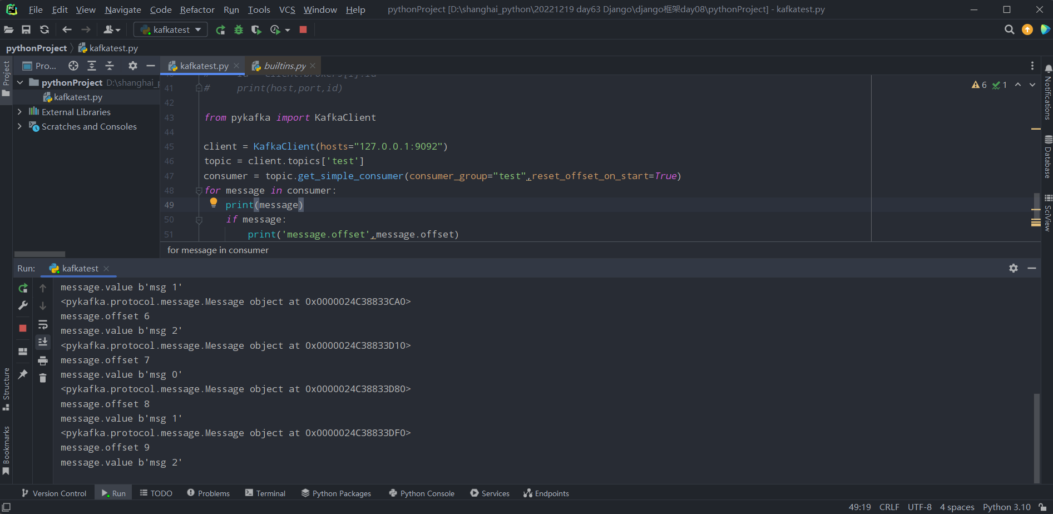The width and height of the screenshot is (1053, 514).
Task: Switch to builtins.py editor tab
Action: coord(284,66)
